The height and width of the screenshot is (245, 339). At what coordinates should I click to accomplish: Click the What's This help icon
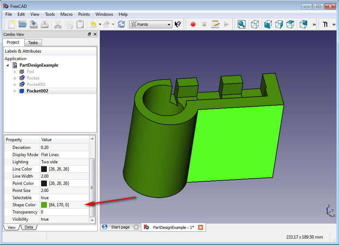click(178, 24)
